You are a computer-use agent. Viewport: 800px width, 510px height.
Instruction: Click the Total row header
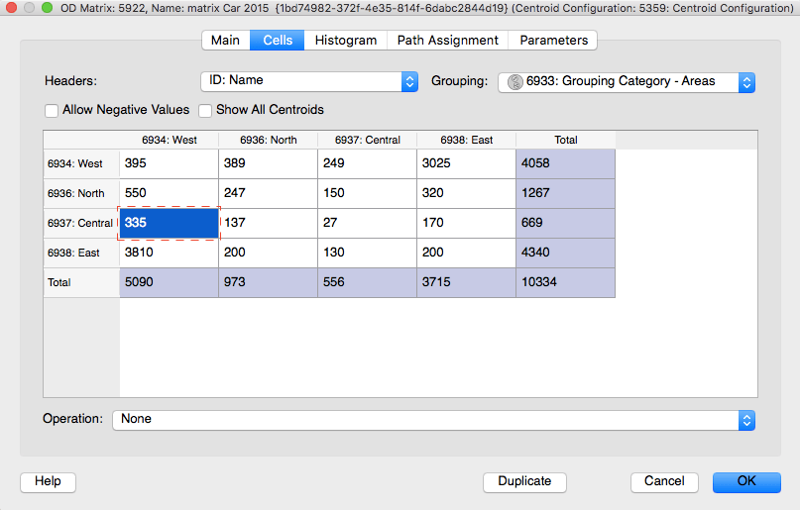coord(81,283)
